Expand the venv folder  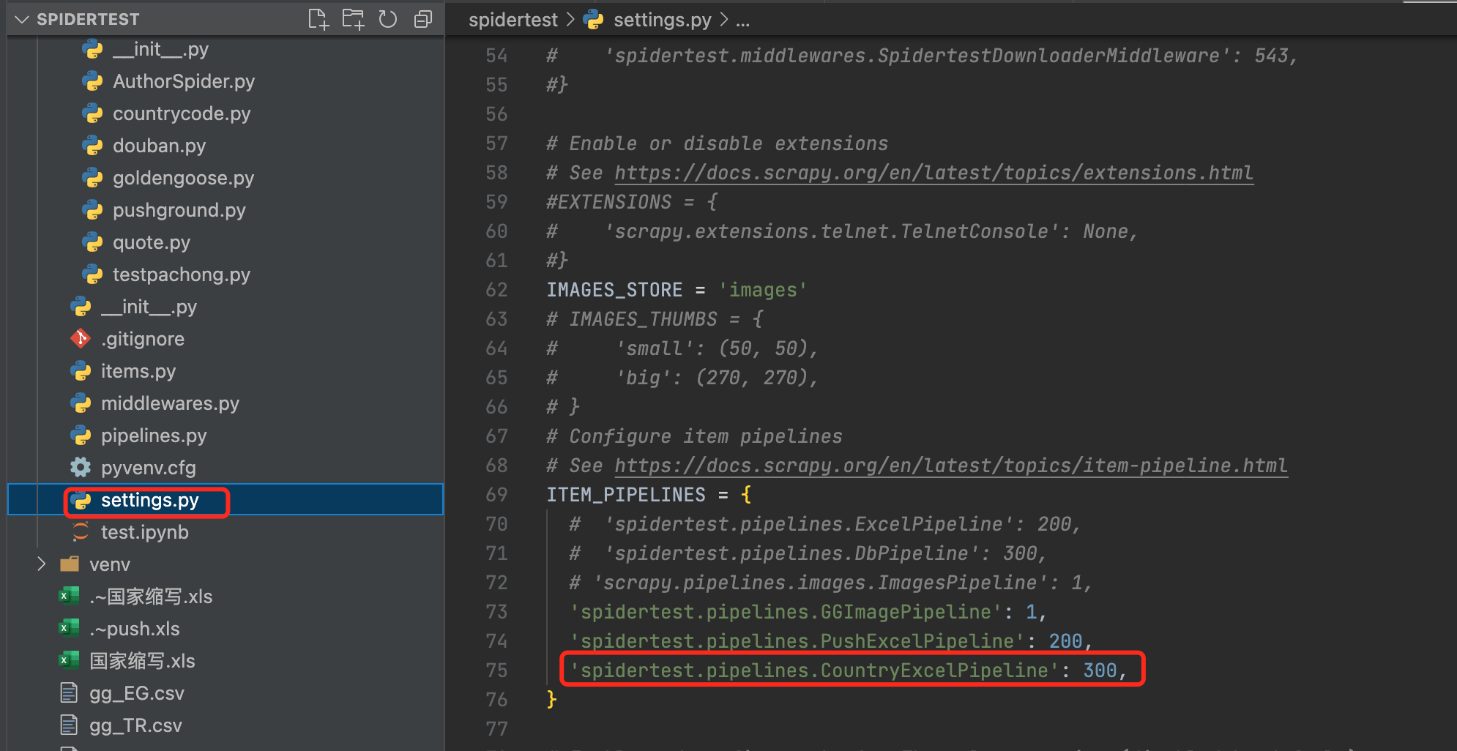[x=42, y=564]
